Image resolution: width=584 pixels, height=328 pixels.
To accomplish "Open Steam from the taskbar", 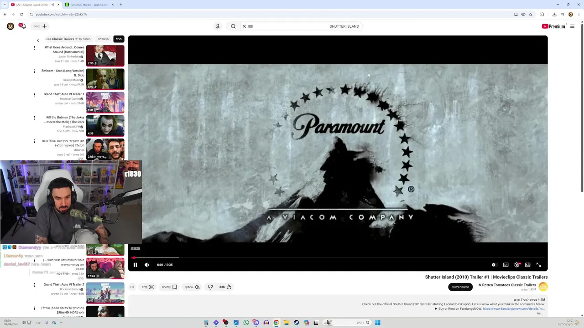I will [x=296, y=323].
